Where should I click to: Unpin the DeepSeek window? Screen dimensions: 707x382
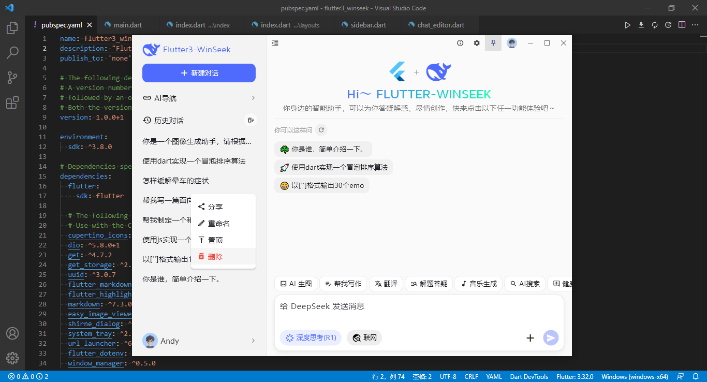click(x=493, y=43)
